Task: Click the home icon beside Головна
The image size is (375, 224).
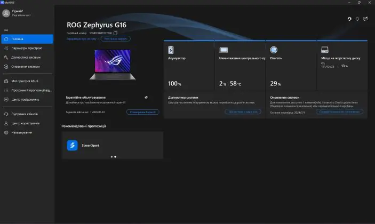Action: point(6,39)
